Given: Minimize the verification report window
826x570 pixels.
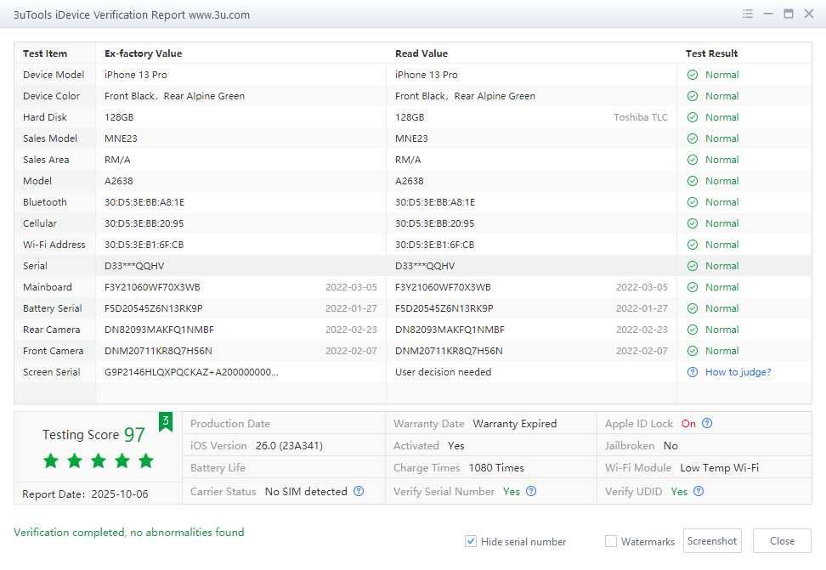Looking at the screenshot, I should [x=768, y=14].
